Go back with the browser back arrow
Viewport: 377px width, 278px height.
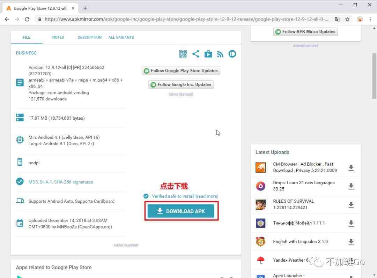(x=7, y=19)
